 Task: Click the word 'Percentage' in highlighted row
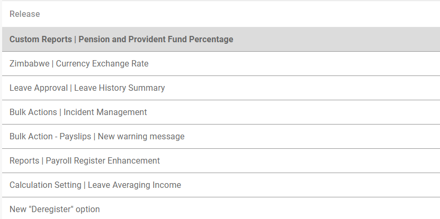[211, 40]
